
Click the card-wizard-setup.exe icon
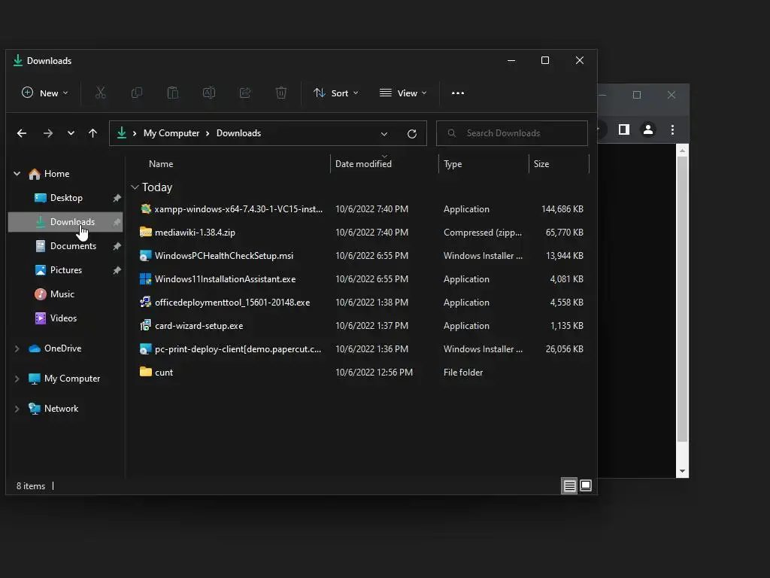pos(145,325)
